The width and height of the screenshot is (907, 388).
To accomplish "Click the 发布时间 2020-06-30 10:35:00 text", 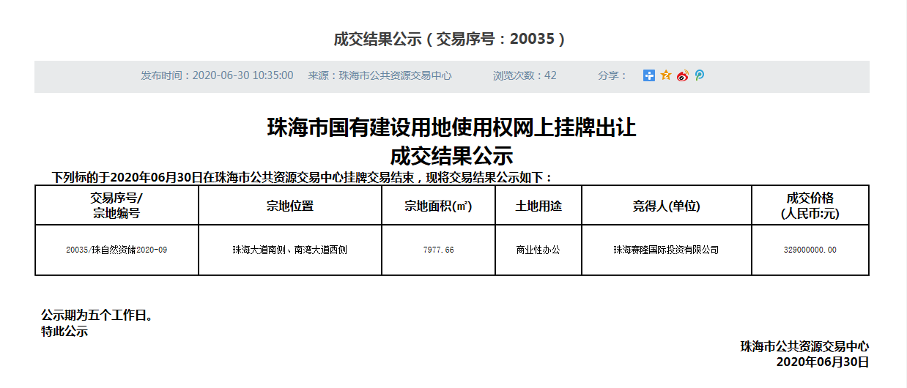I will pos(217,75).
